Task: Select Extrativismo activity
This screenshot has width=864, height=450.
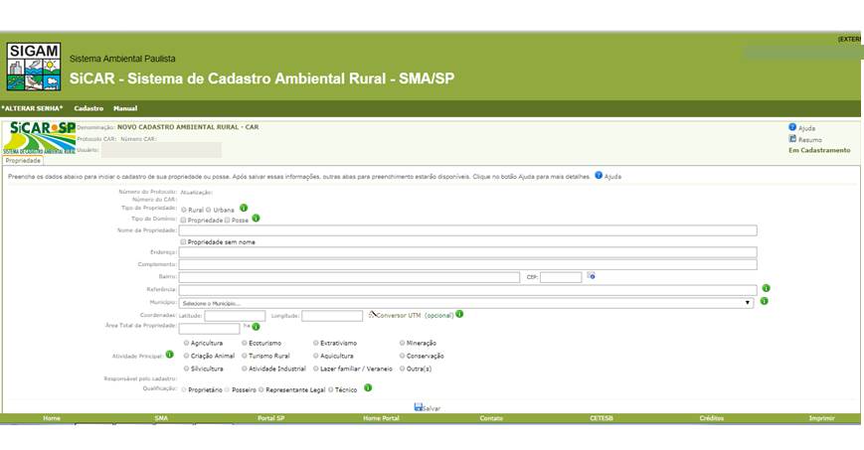Action: click(316, 343)
